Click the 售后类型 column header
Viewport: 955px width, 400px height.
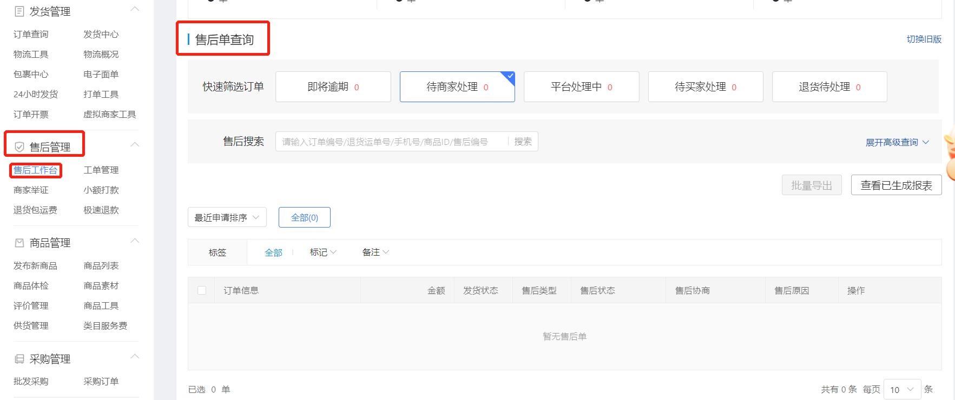coord(539,290)
